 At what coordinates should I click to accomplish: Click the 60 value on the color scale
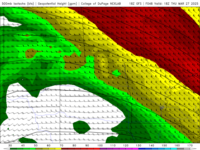48,145
